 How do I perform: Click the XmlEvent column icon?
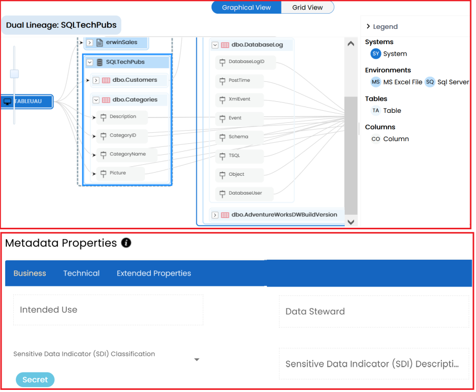point(222,100)
